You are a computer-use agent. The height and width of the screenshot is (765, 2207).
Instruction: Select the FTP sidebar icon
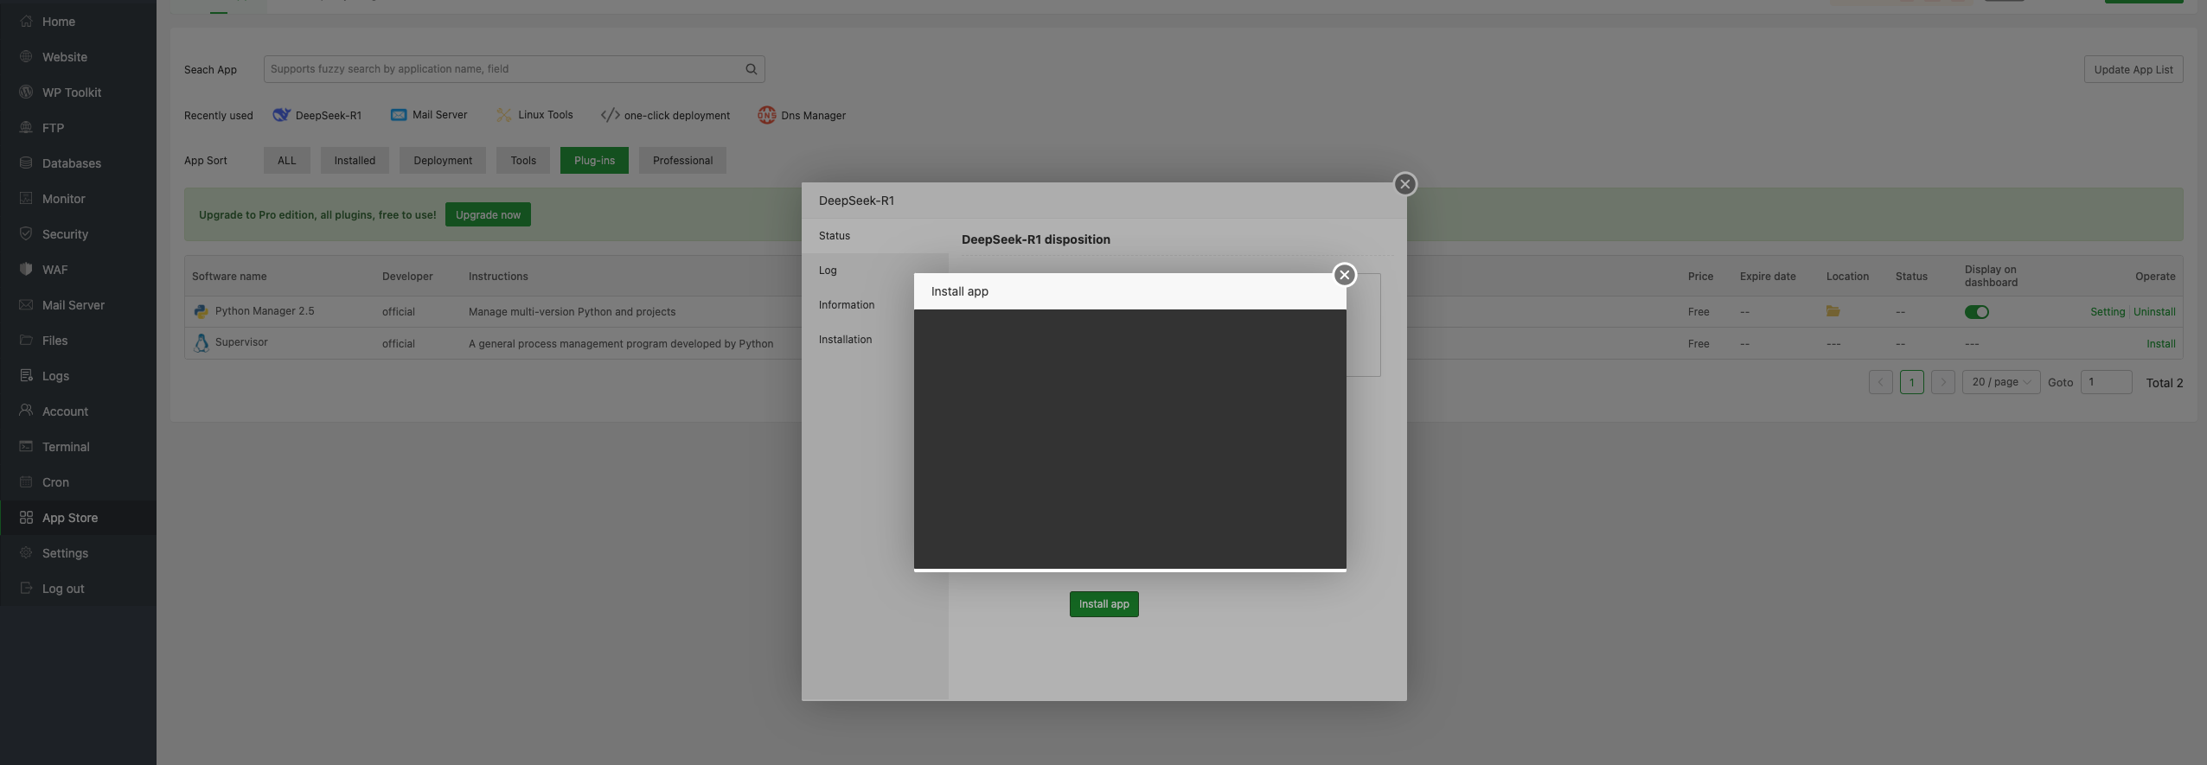[x=26, y=128]
